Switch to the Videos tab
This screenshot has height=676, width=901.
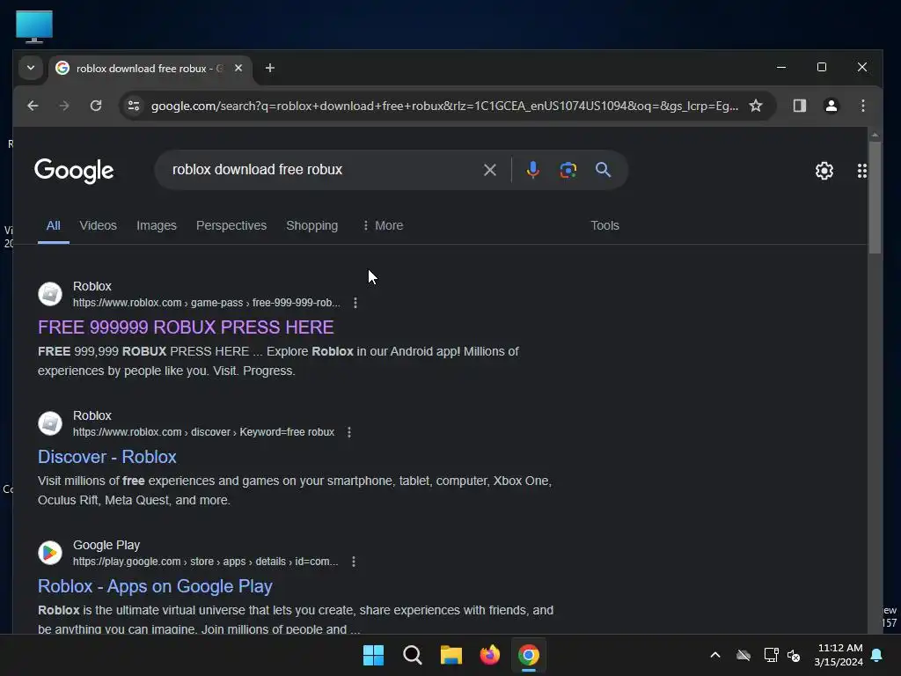click(99, 225)
